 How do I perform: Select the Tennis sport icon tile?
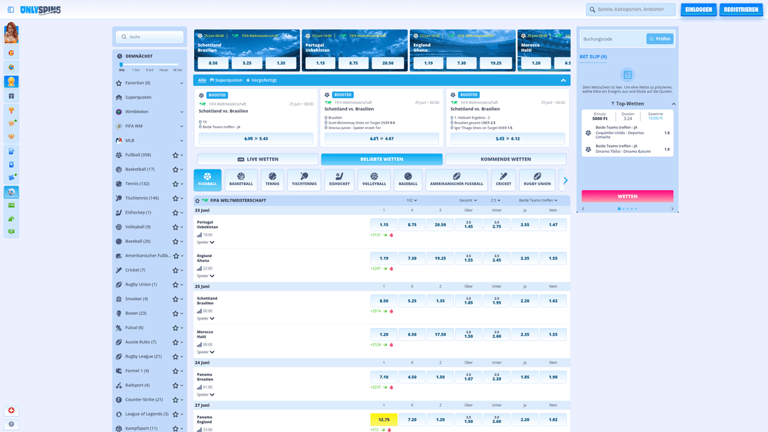tap(272, 180)
